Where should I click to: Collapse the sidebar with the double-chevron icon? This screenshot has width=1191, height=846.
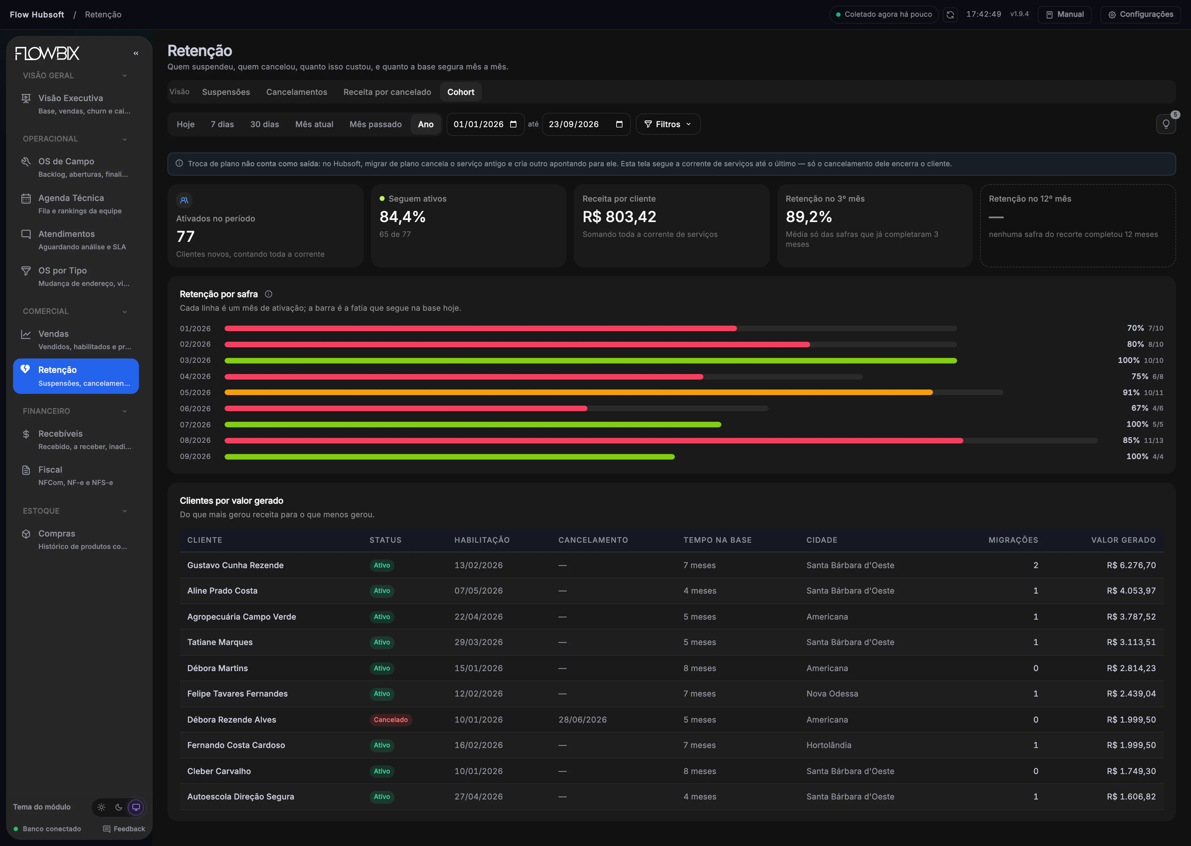[136, 53]
